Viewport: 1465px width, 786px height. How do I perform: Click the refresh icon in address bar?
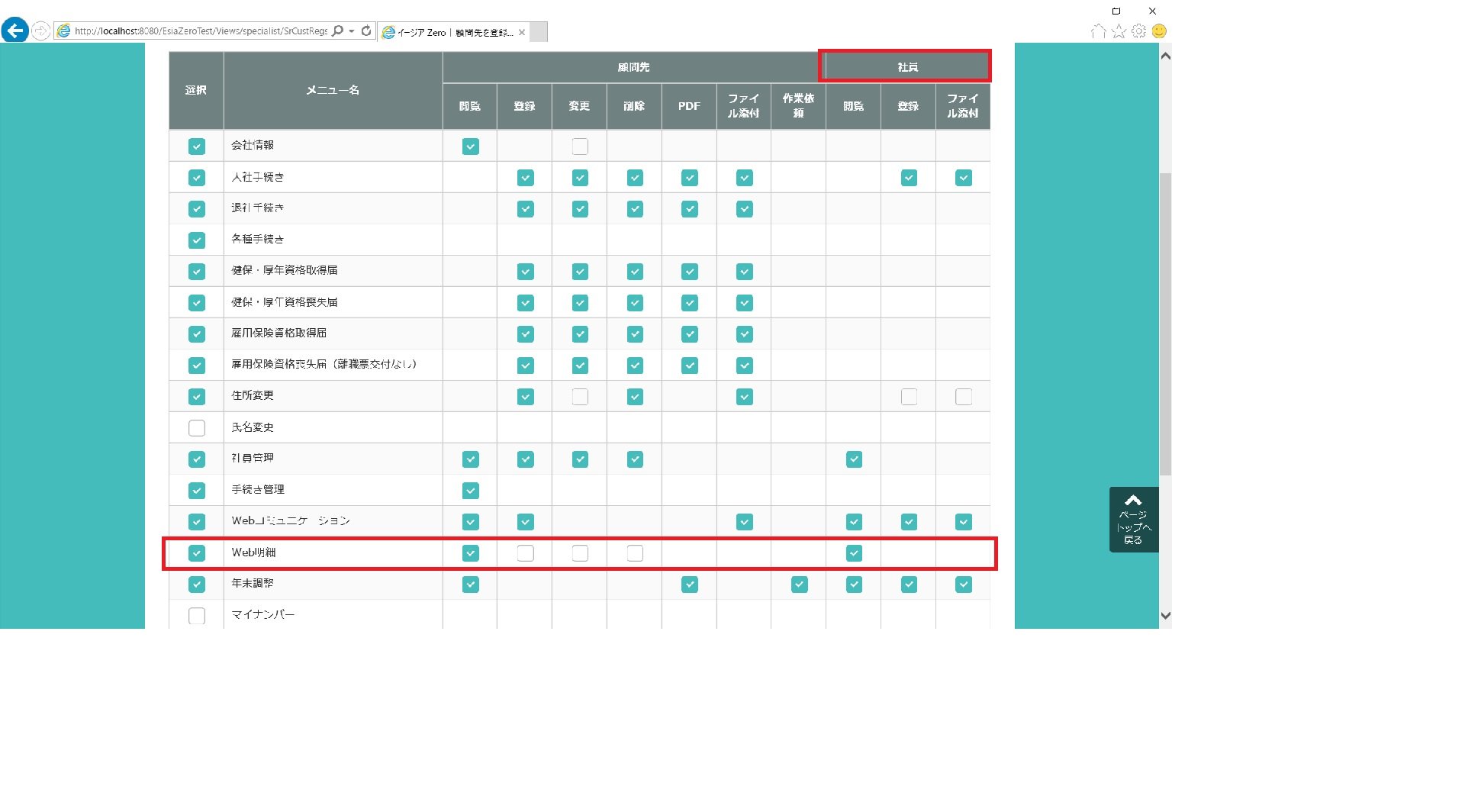click(x=366, y=31)
